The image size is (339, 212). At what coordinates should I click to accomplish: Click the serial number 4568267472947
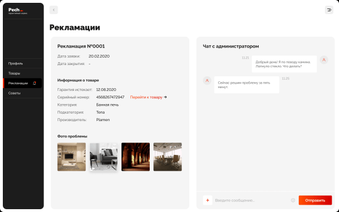110,97
